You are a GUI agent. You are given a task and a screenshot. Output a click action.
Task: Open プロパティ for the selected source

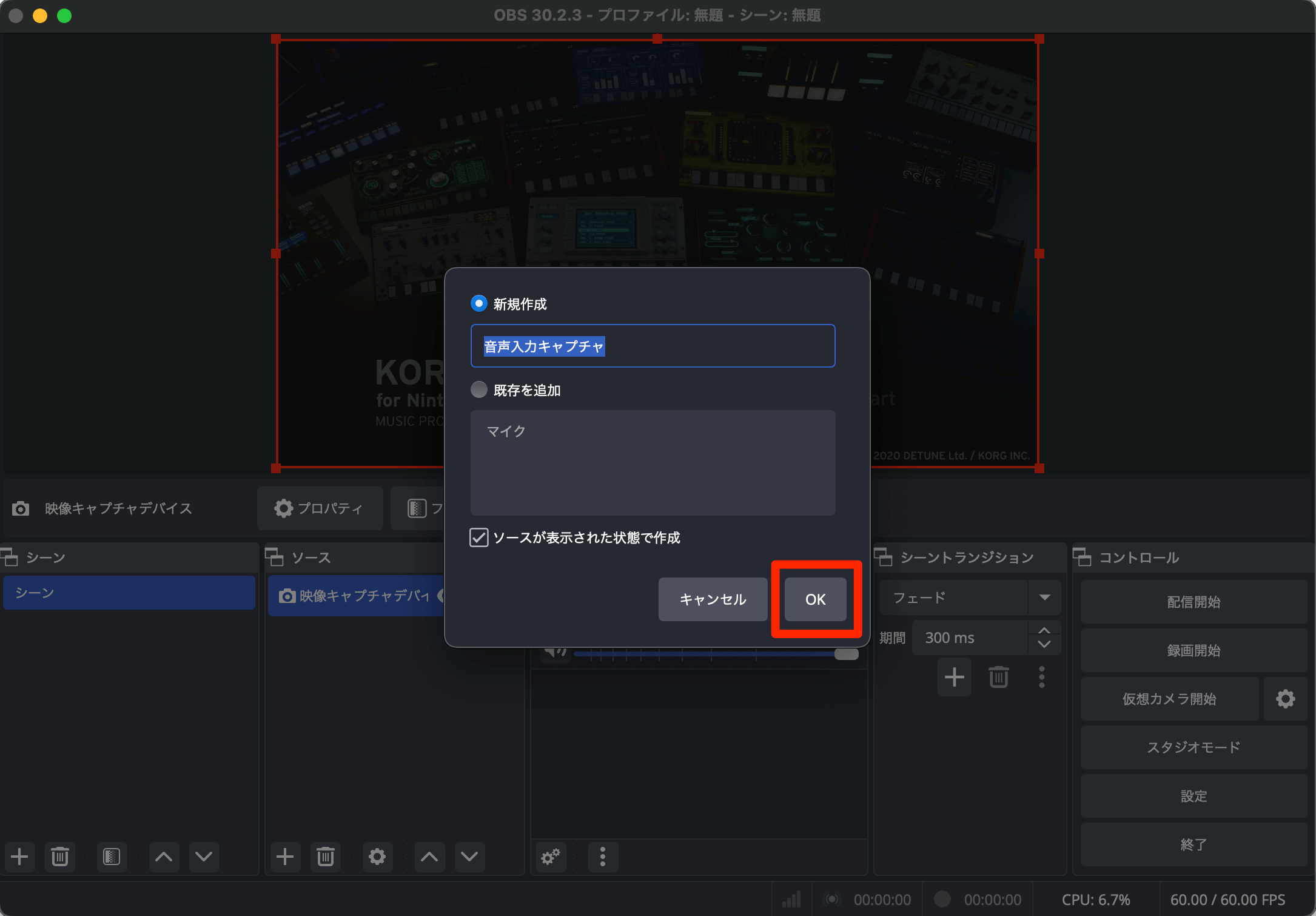click(320, 508)
